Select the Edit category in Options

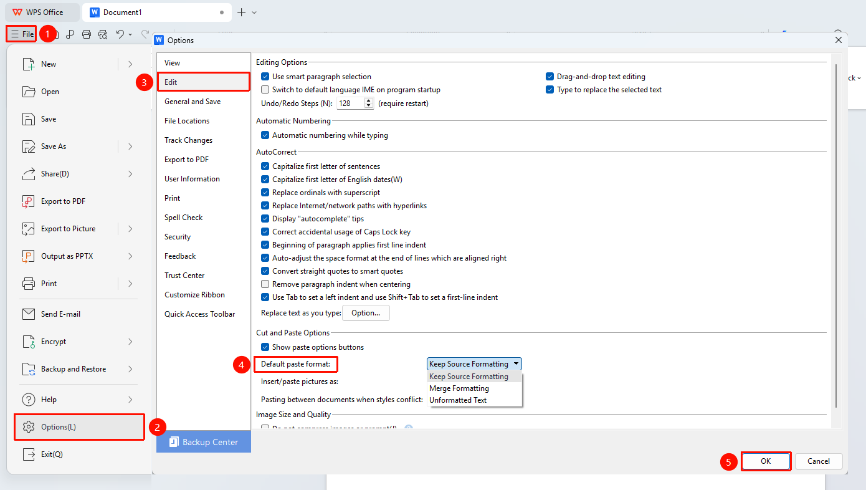coord(203,82)
